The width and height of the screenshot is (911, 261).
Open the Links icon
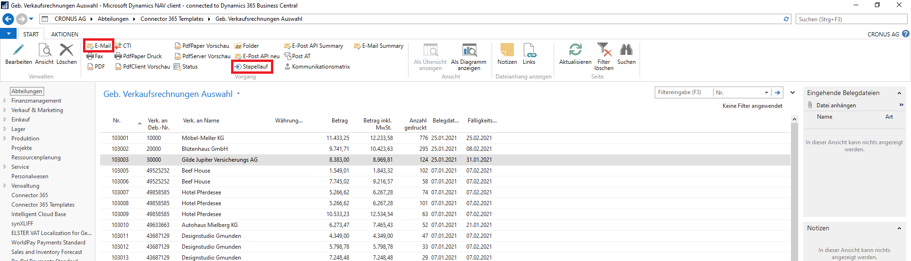point(529,50)
